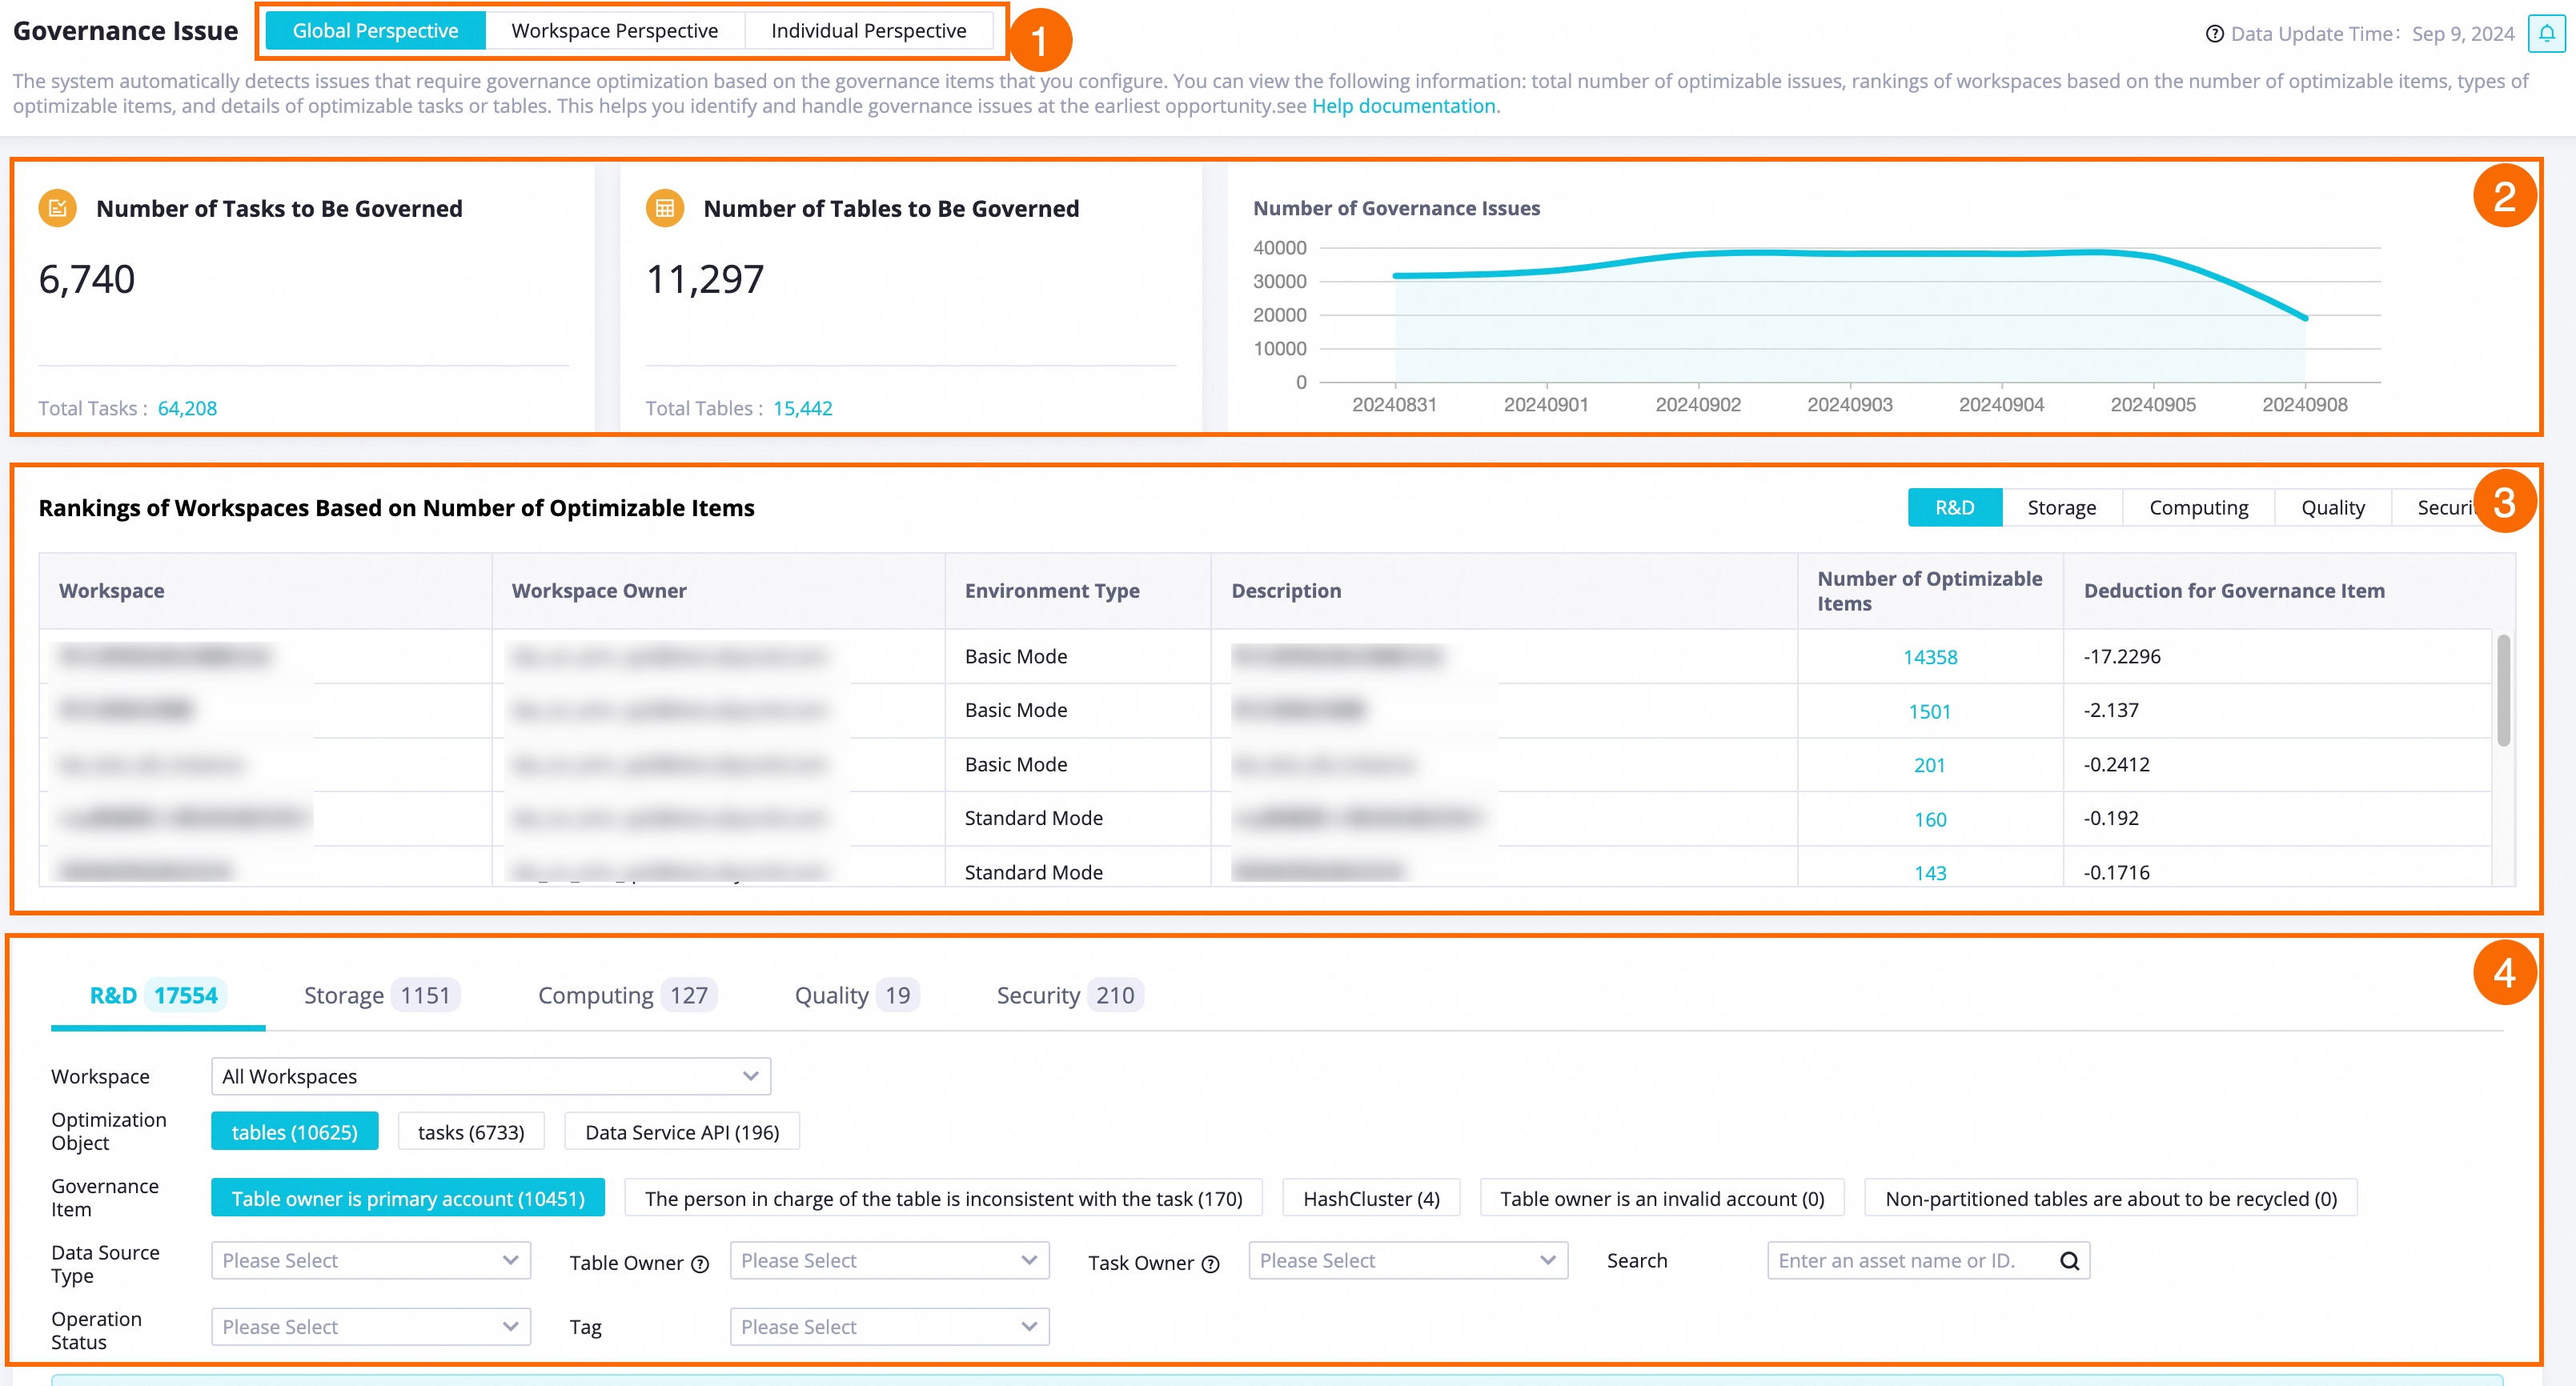This screenshot has width=2576, height=1386.
Task: Select Computing rankings filter
Action: point(2198,507)
